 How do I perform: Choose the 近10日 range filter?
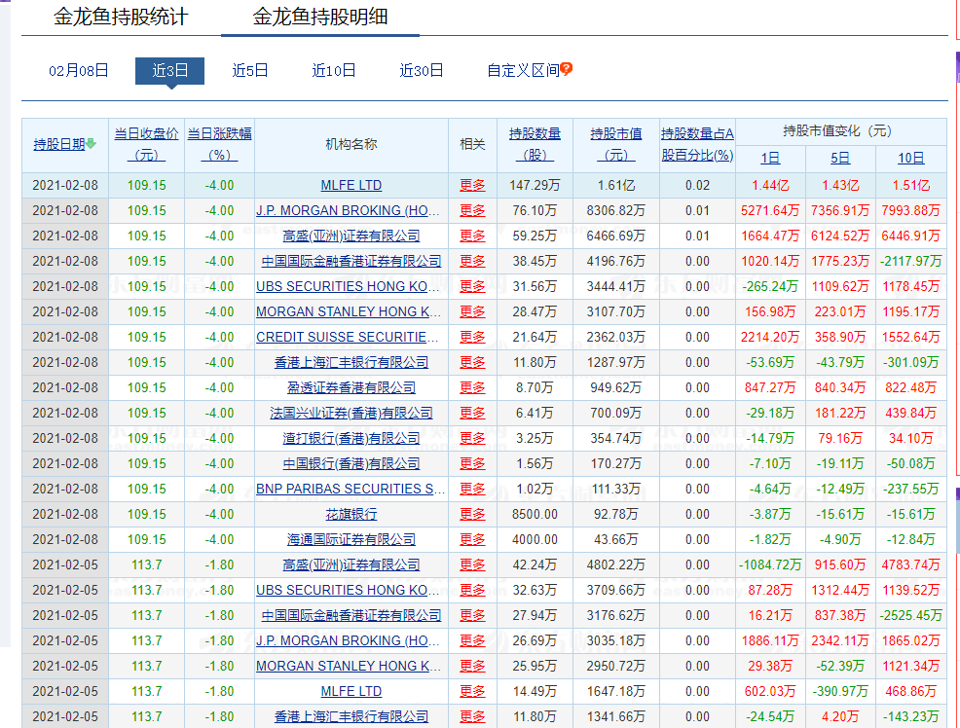click(334, 70)
